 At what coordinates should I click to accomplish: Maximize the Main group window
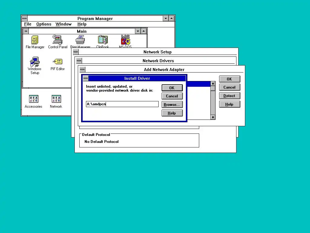(144, 31)
